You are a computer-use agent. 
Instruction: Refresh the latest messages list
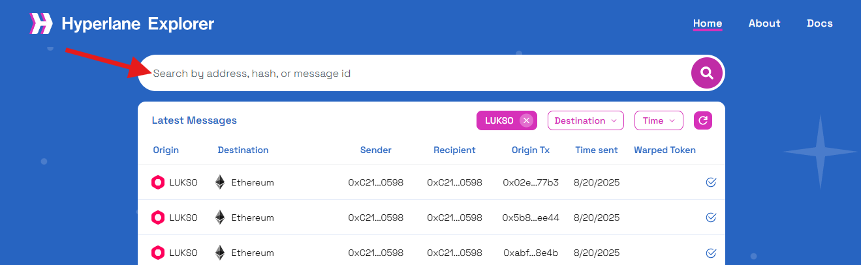click(x=703, y=120)
